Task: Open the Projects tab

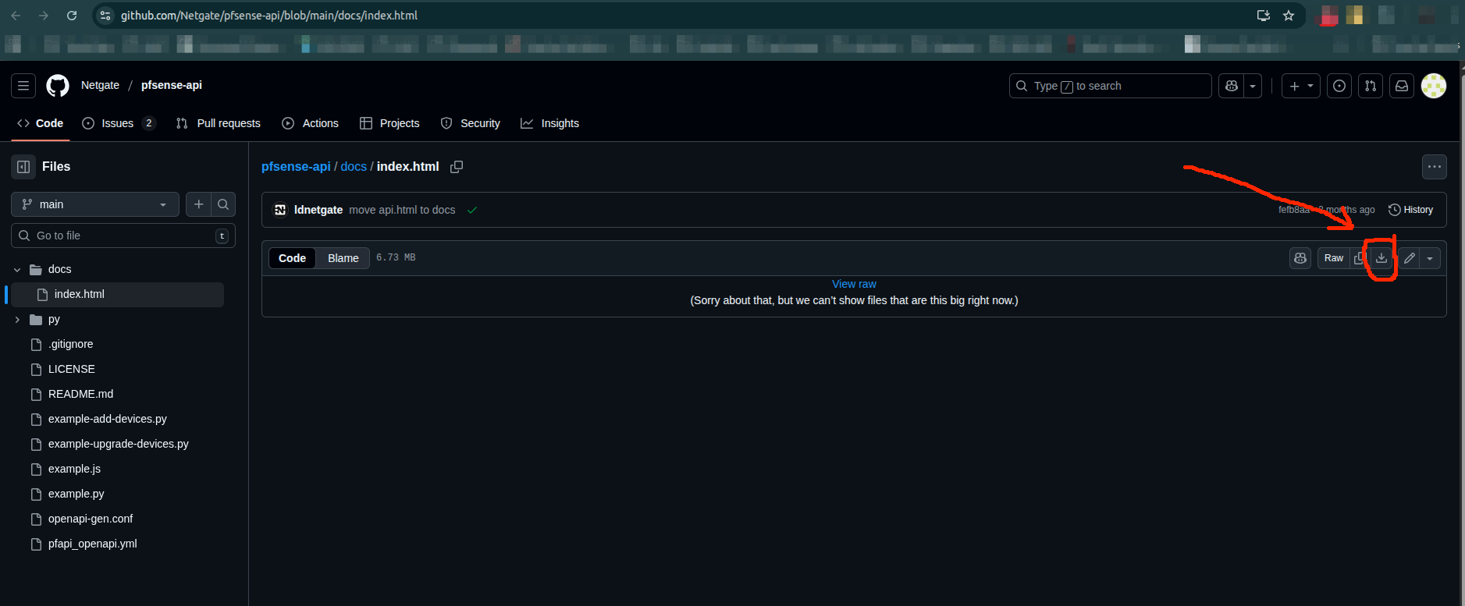Action: 389,123
